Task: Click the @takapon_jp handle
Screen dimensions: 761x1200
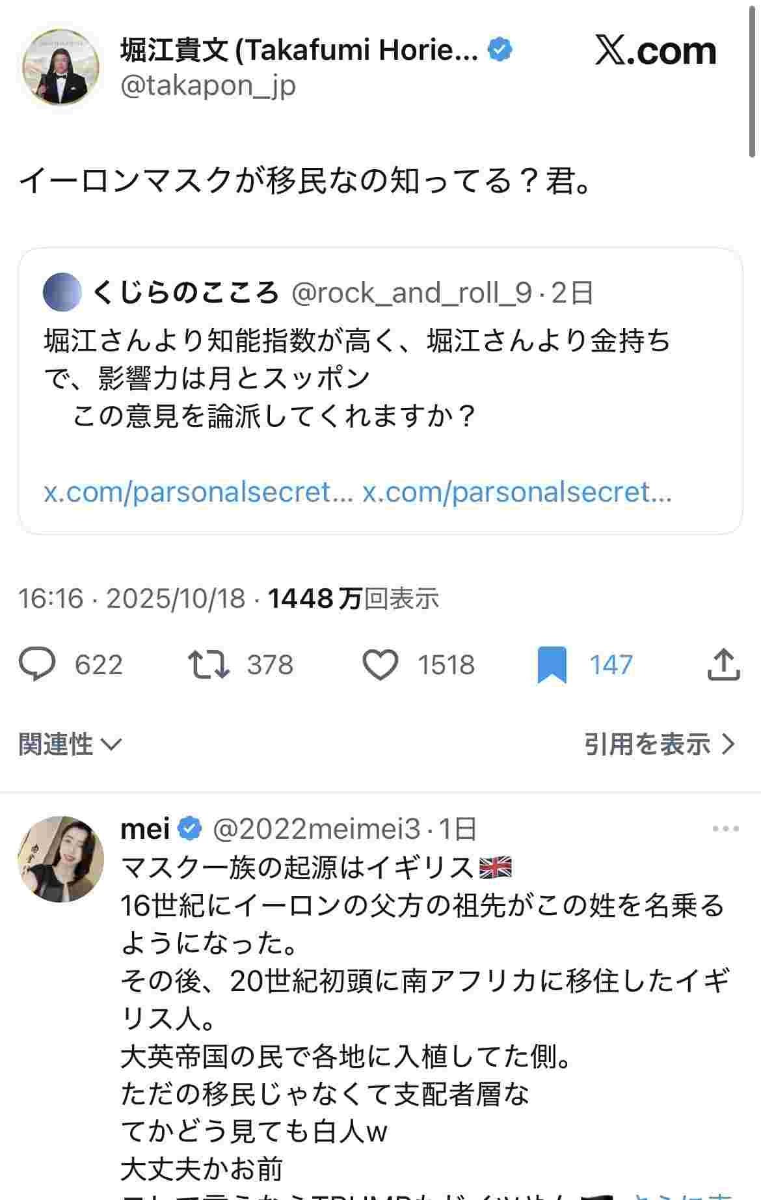Action: [x=208, y=85]
